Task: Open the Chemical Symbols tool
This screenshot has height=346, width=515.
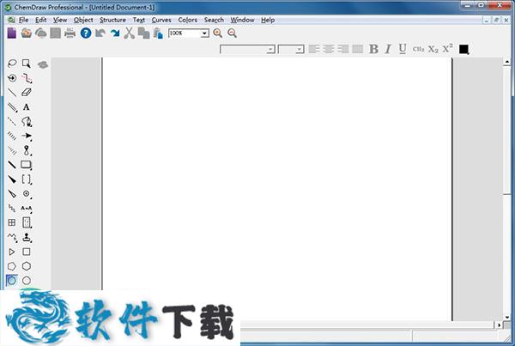Action: click(27, 193)
